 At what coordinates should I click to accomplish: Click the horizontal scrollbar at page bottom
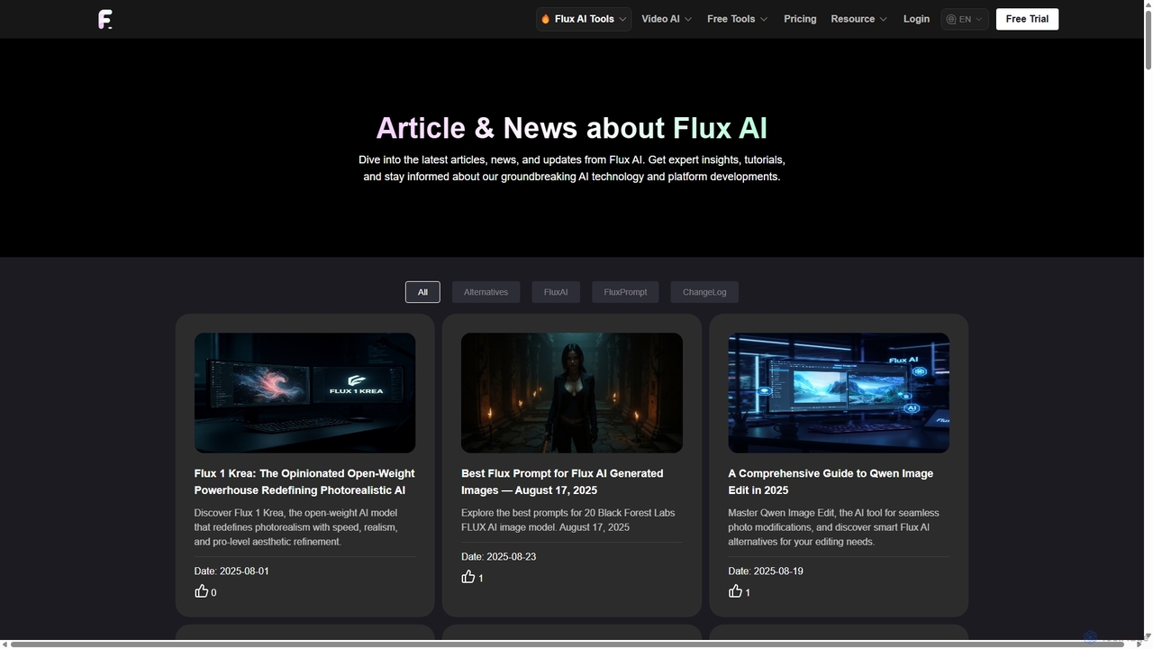566,644
